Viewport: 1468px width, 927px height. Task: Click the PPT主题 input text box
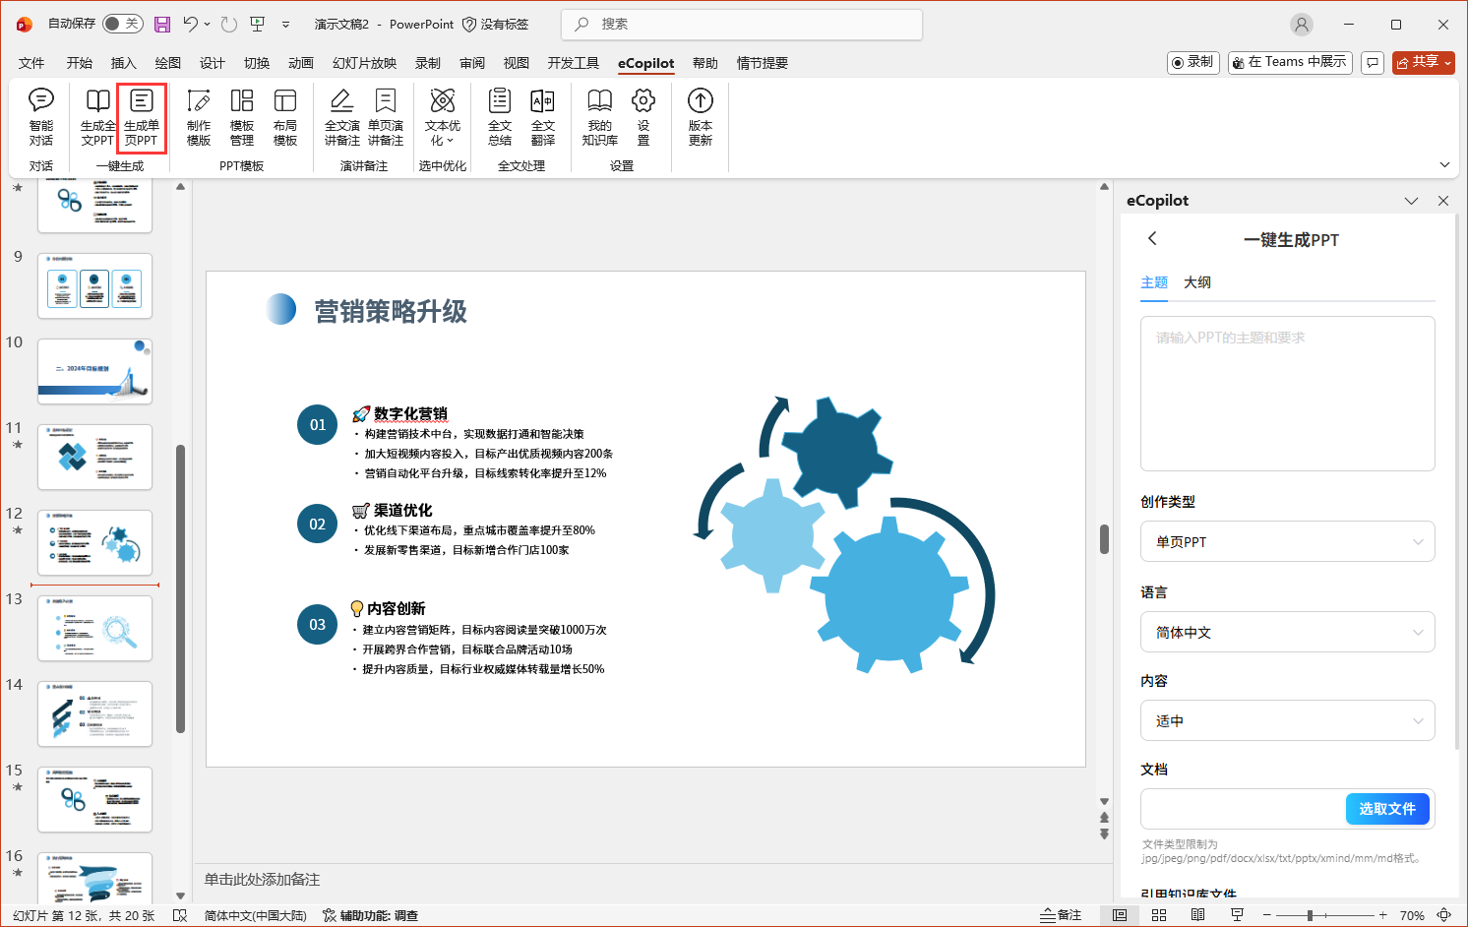(1287, 394)
